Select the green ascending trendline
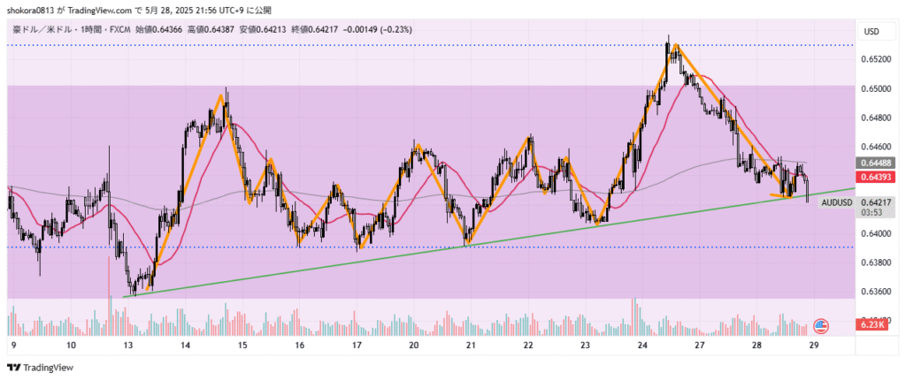 click(354, 261)
